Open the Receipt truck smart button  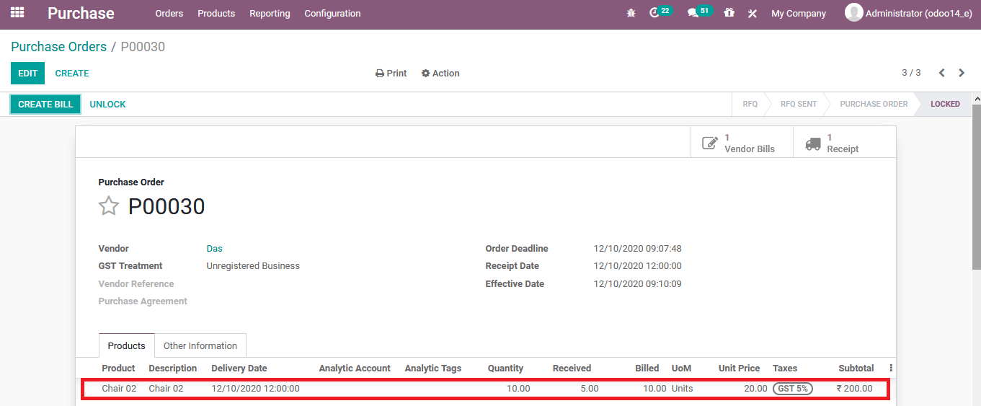click(x=844, y=143)
